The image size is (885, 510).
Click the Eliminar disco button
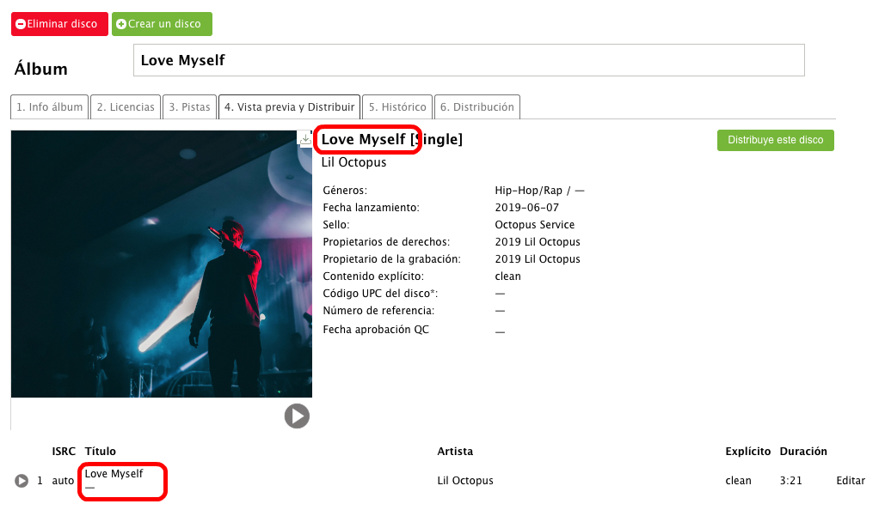click(59, 24)
